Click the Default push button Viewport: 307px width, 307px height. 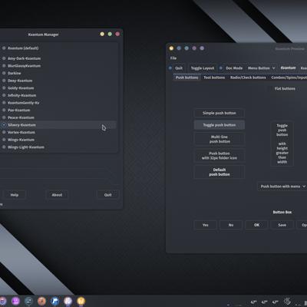click(220, 172)
